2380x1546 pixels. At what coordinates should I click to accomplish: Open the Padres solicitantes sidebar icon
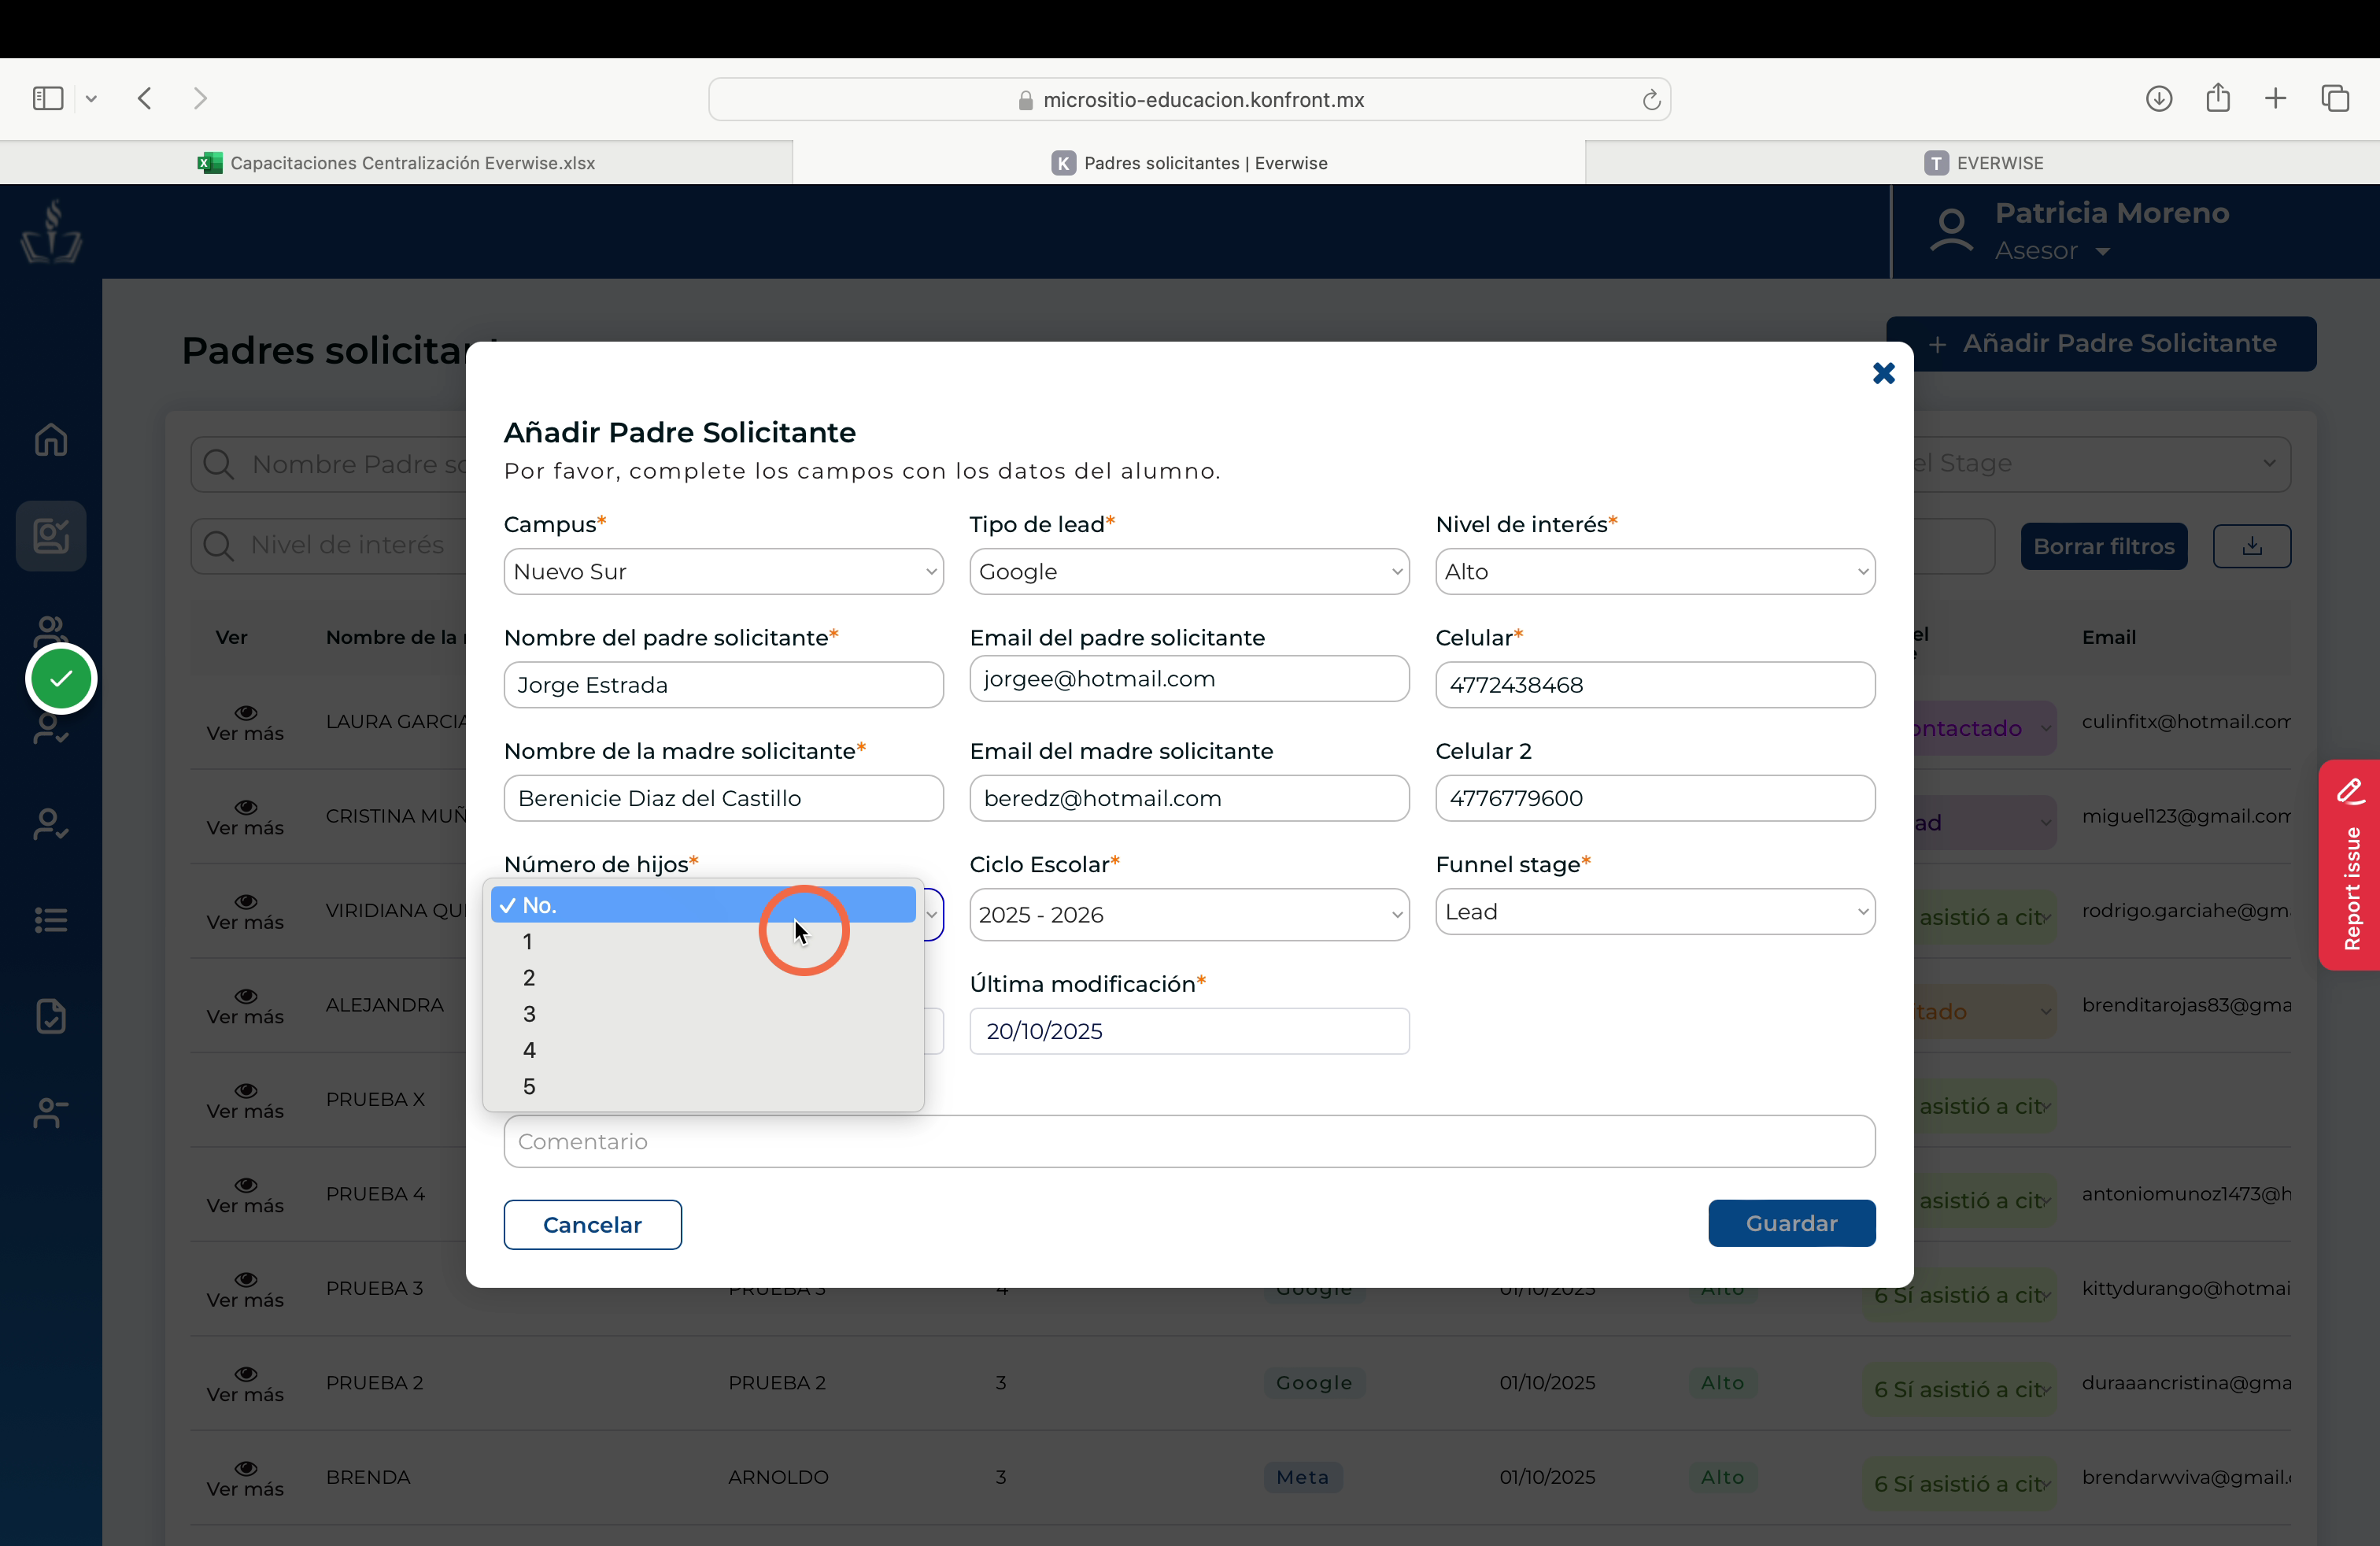pos(51,536)
